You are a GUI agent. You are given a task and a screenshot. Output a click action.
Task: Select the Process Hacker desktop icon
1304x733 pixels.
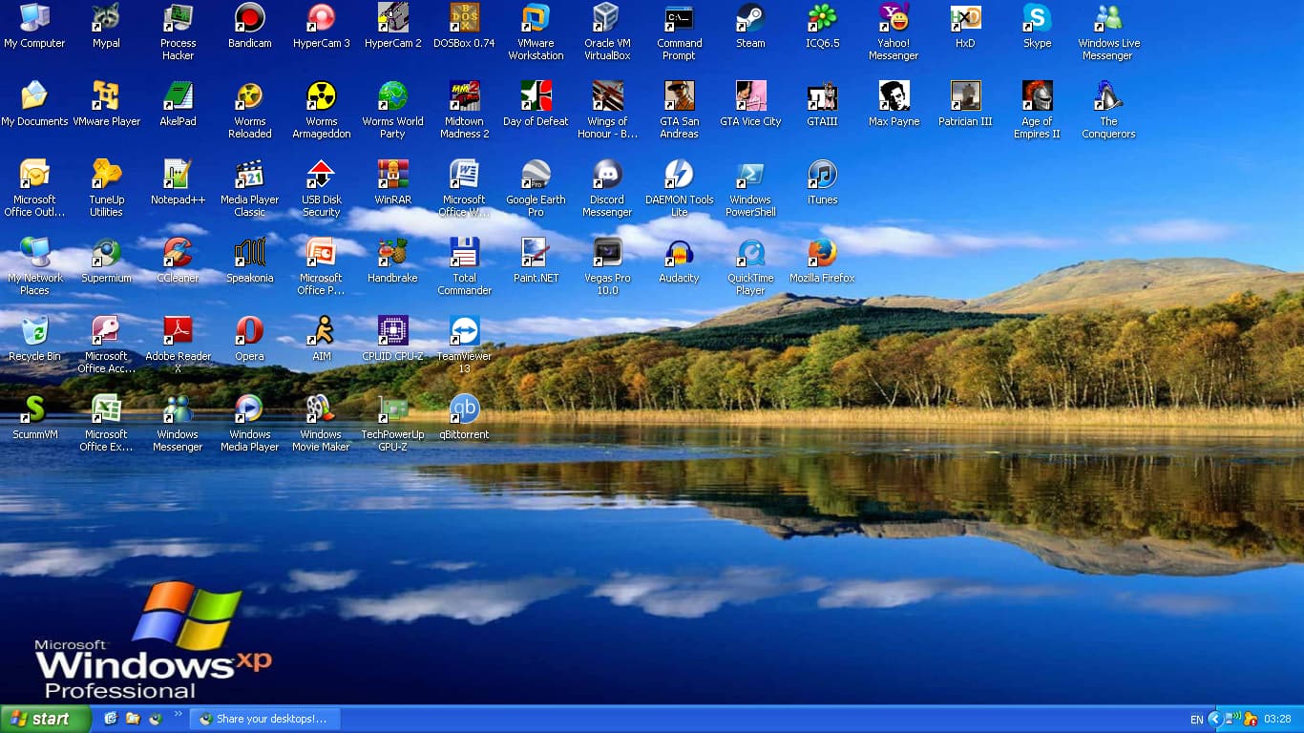pos(178,19)
